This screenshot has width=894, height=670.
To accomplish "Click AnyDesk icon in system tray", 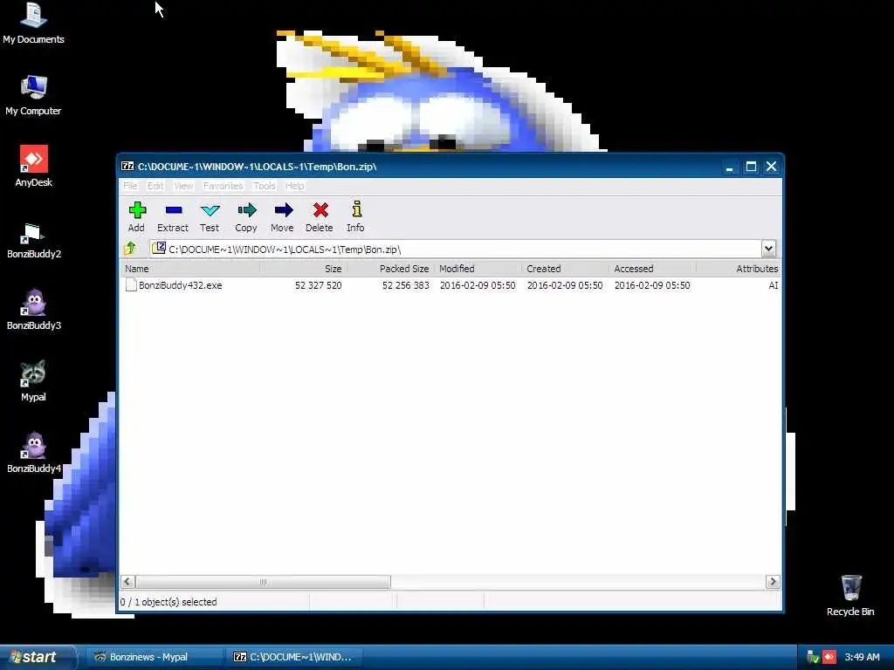I will [x=829, y=657].
